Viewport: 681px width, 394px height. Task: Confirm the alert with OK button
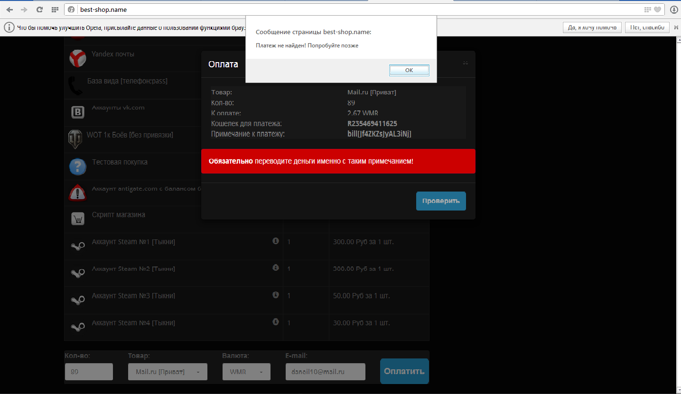point(409,70)
